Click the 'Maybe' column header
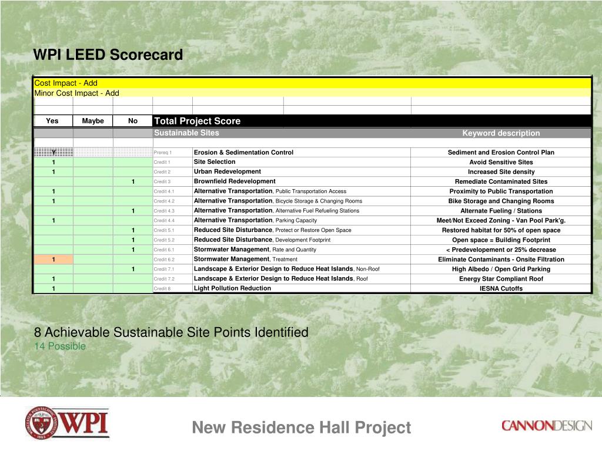 (x=93, y=121)
